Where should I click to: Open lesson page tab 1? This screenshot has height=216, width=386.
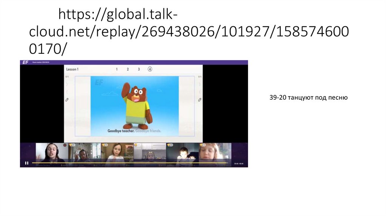tap(117, 69)
